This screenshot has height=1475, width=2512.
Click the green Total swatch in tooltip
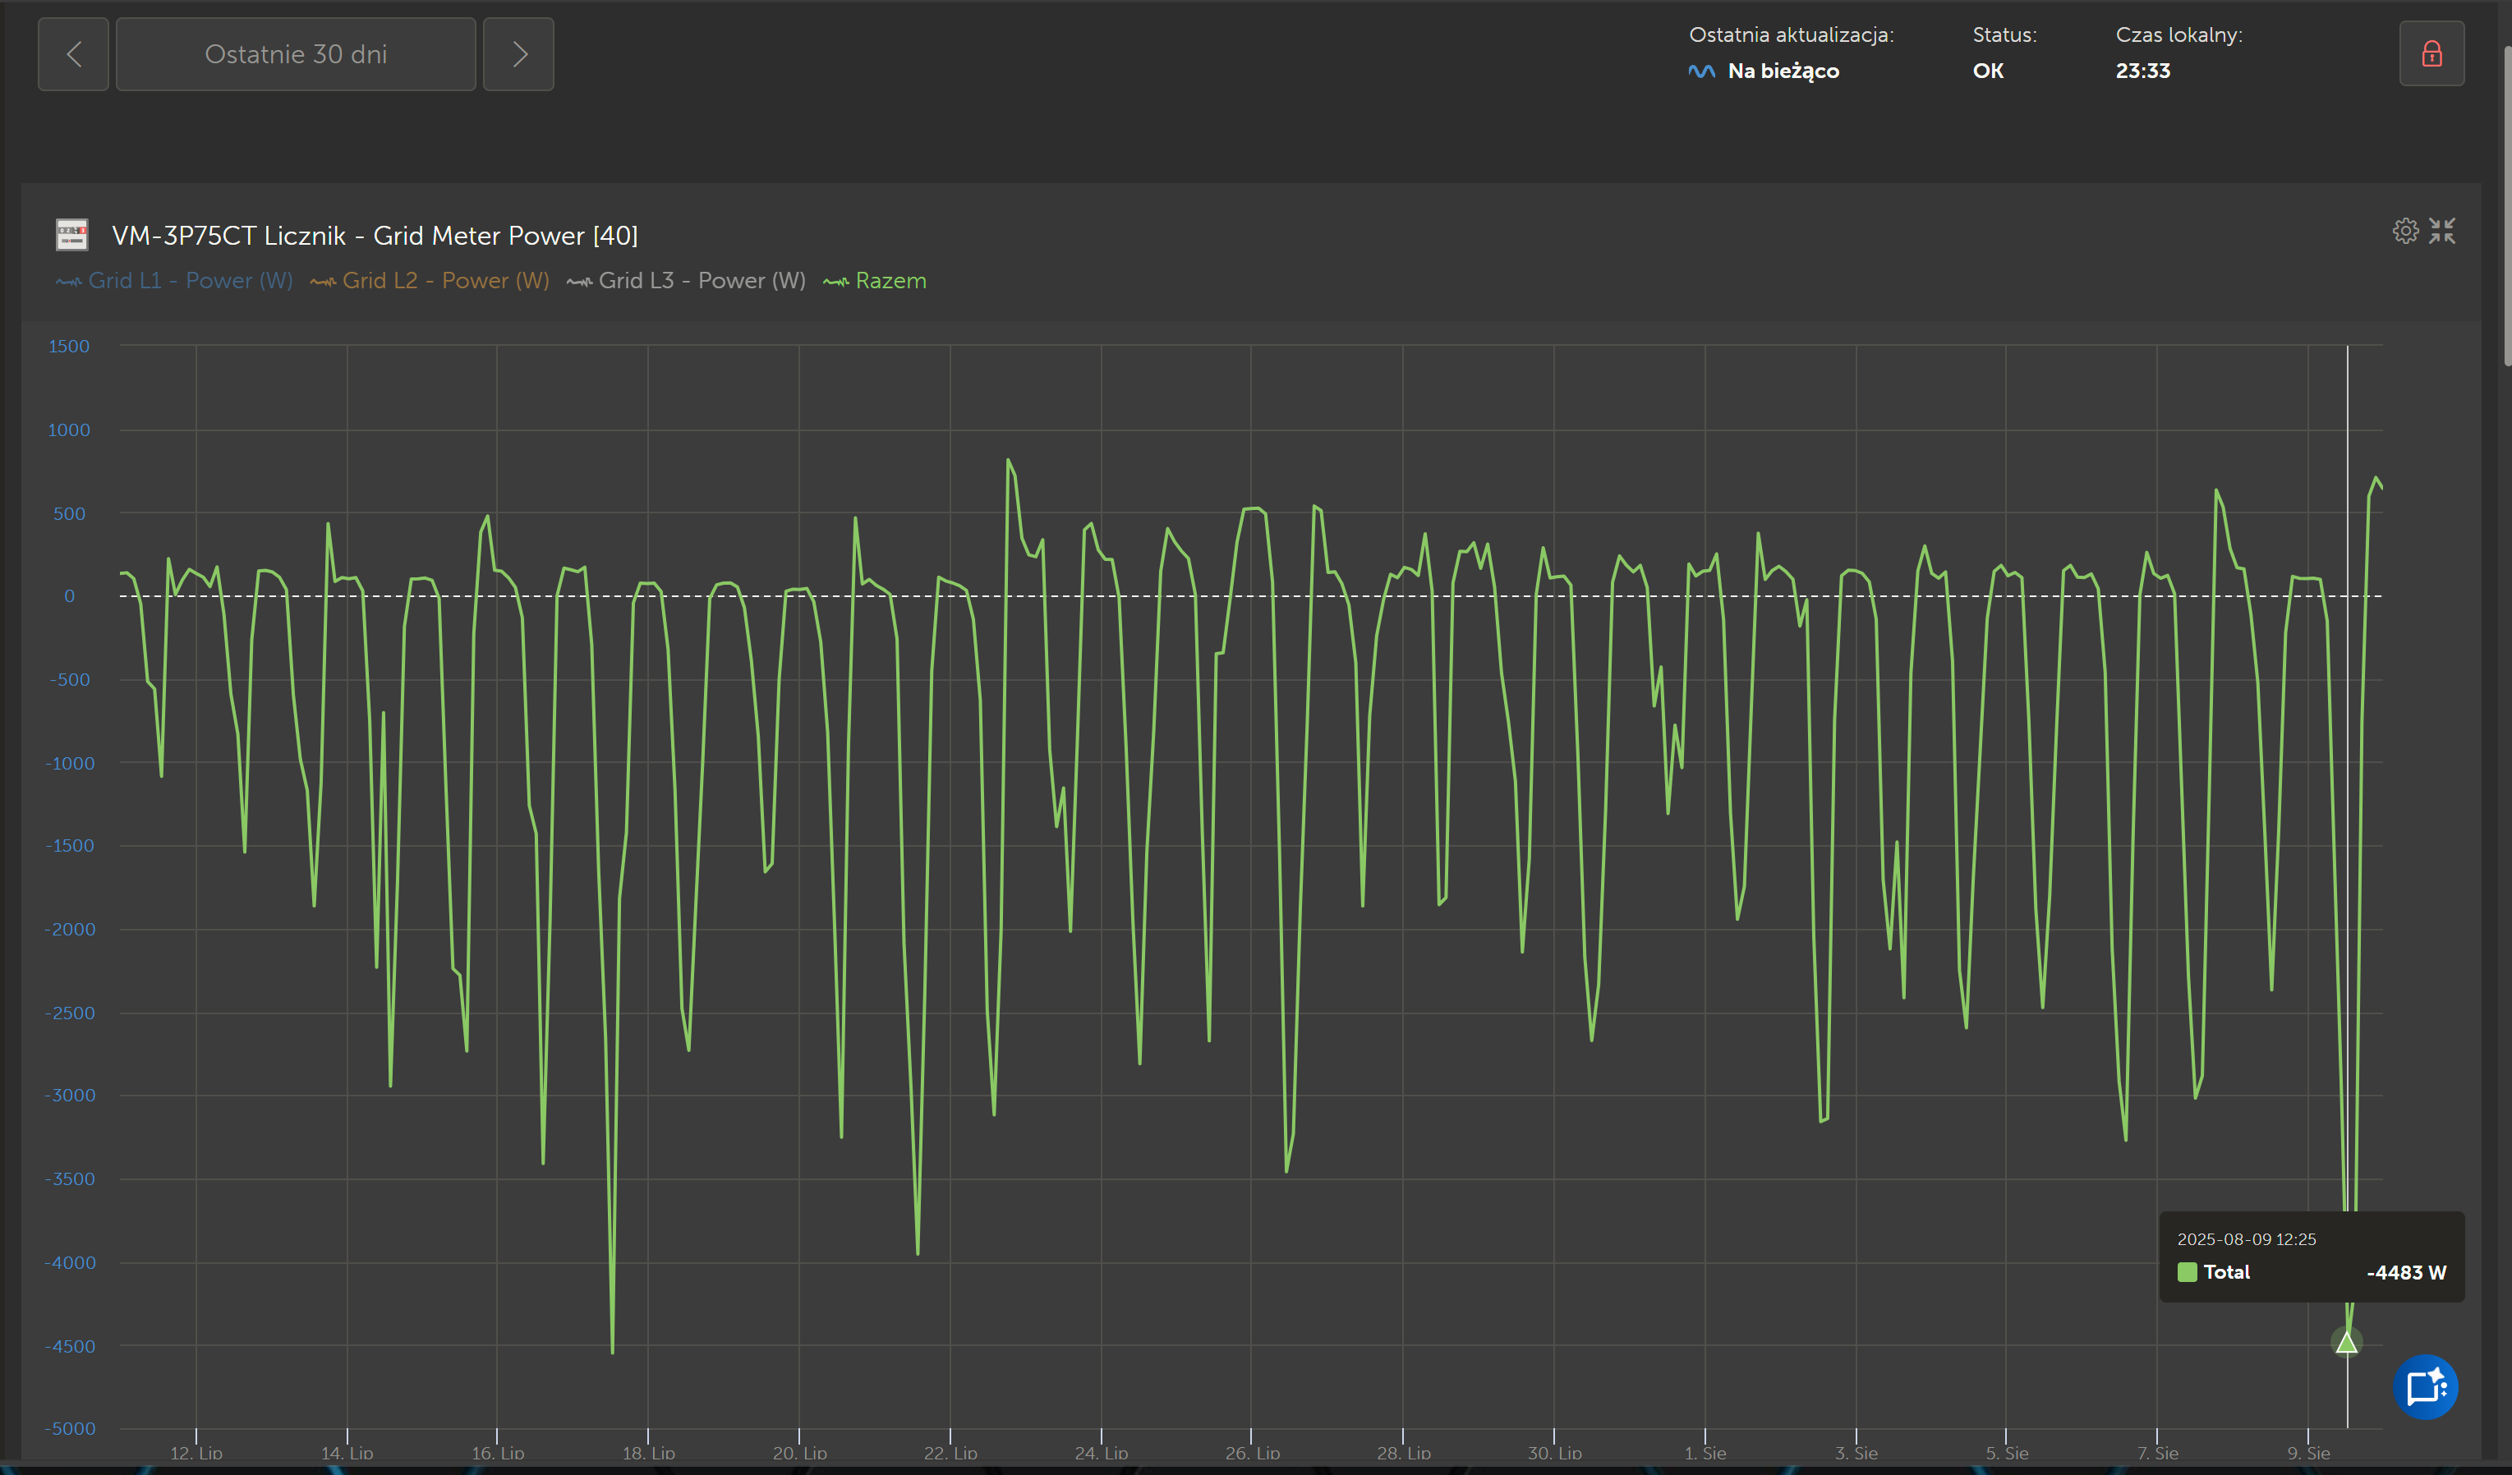[x=2187, y=1271]
